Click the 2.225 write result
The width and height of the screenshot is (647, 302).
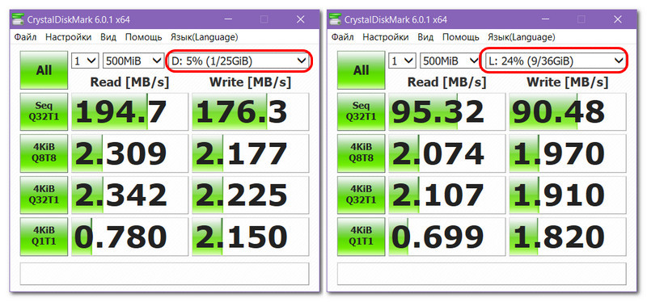[251, 195]
